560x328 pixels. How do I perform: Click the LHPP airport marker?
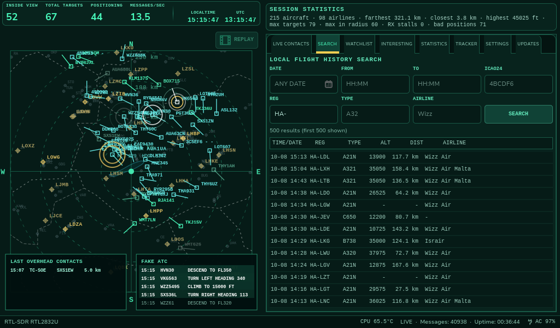[x=145, y=216]
